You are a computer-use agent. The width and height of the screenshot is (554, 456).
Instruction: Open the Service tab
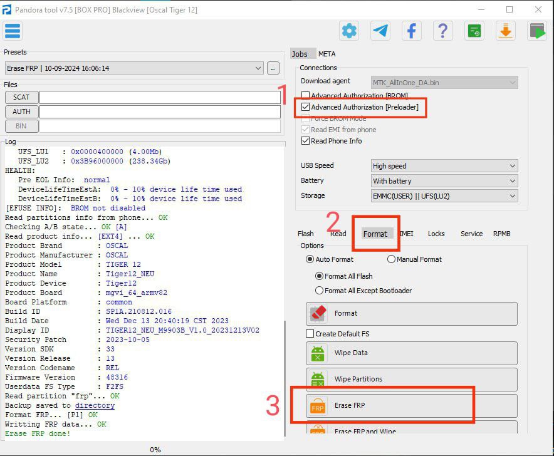pyautogui.click(x=472, y=234)
